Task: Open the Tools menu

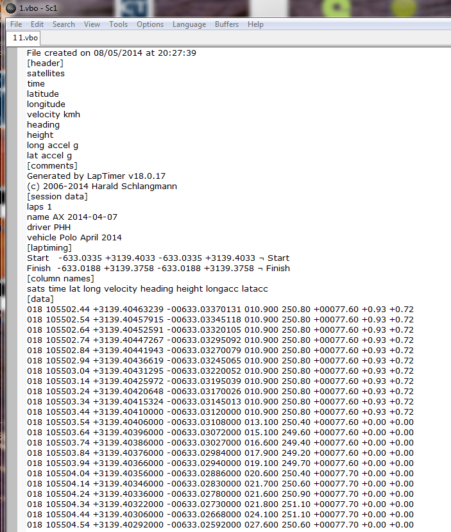Action: coord(118,24)
